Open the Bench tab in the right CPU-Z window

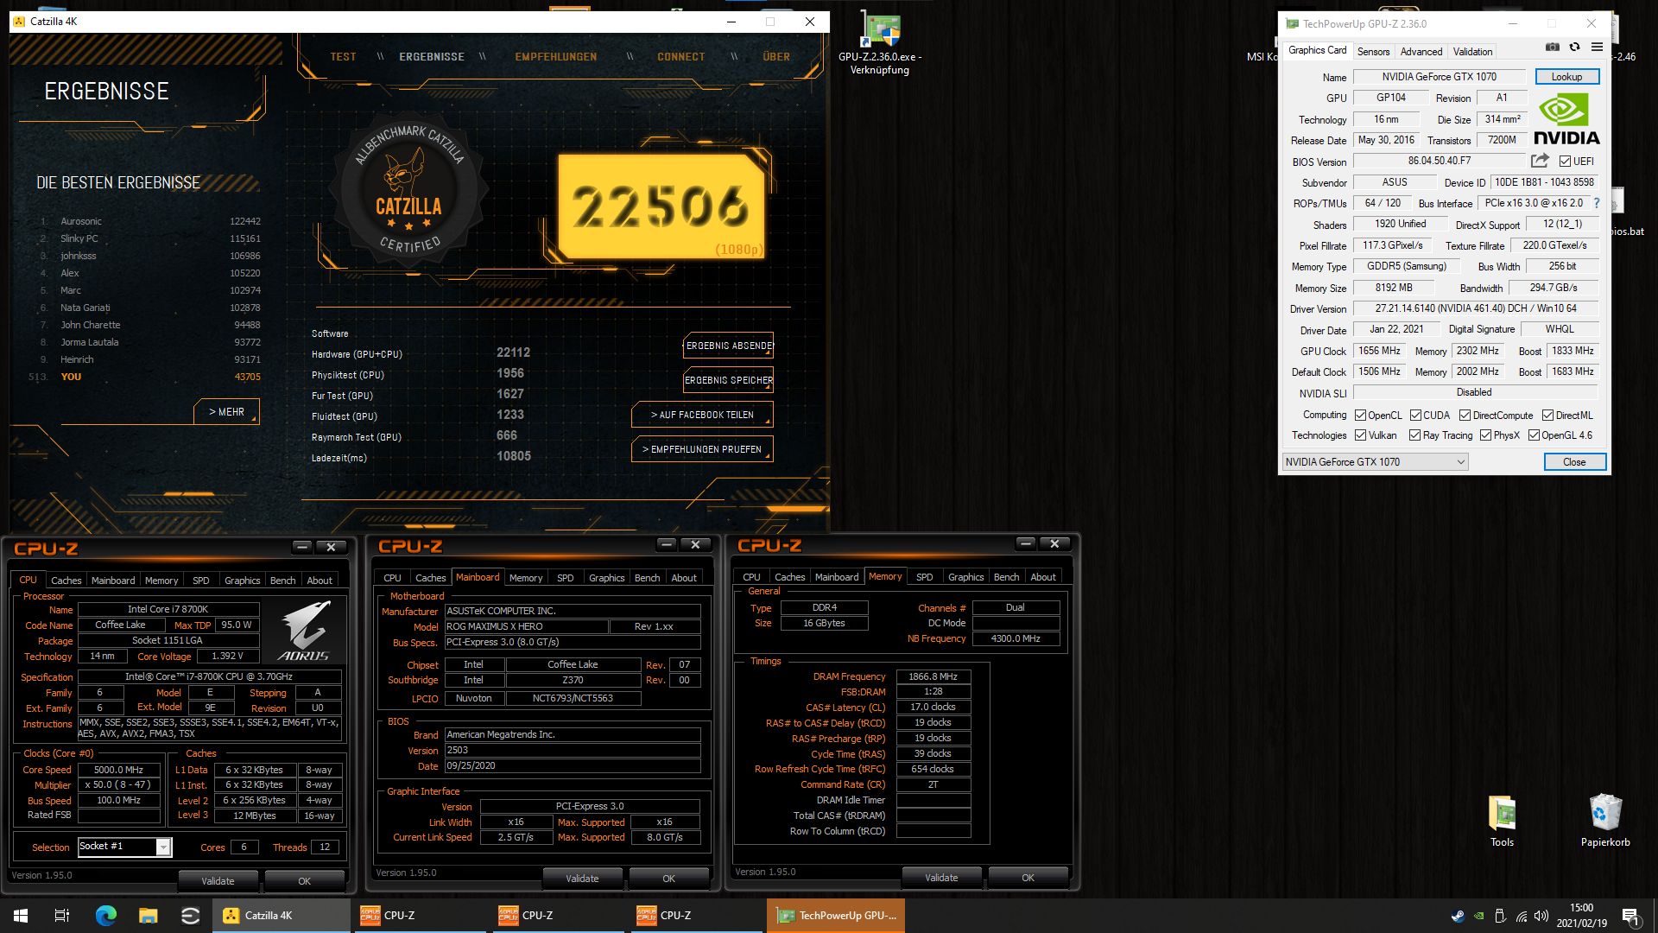tap(1006, 577)
